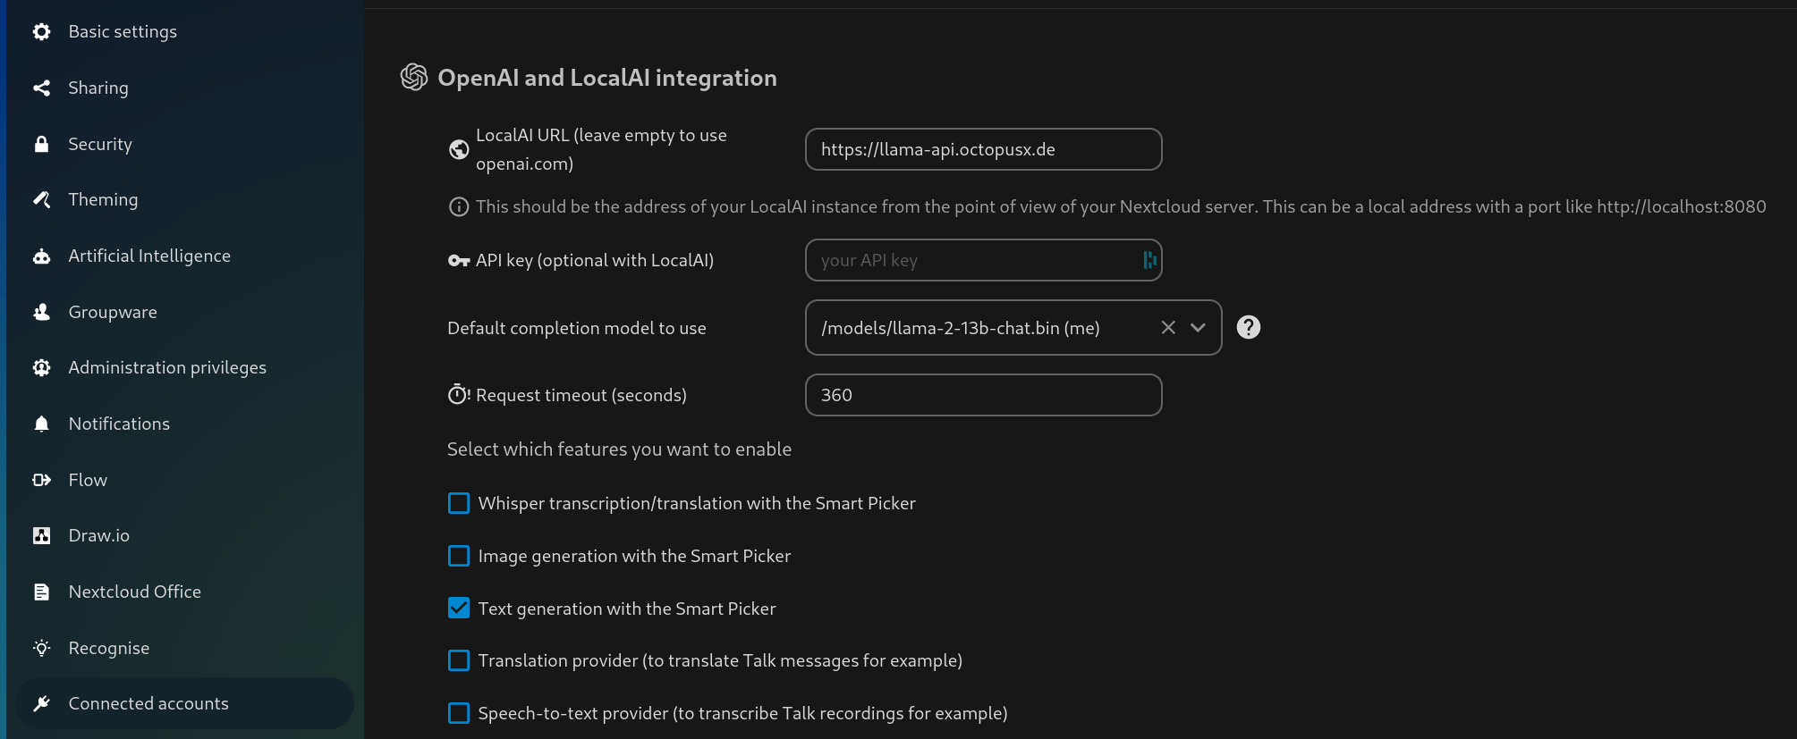Enable Whisper transcription/translation checkbox

(x=459, y=503)
